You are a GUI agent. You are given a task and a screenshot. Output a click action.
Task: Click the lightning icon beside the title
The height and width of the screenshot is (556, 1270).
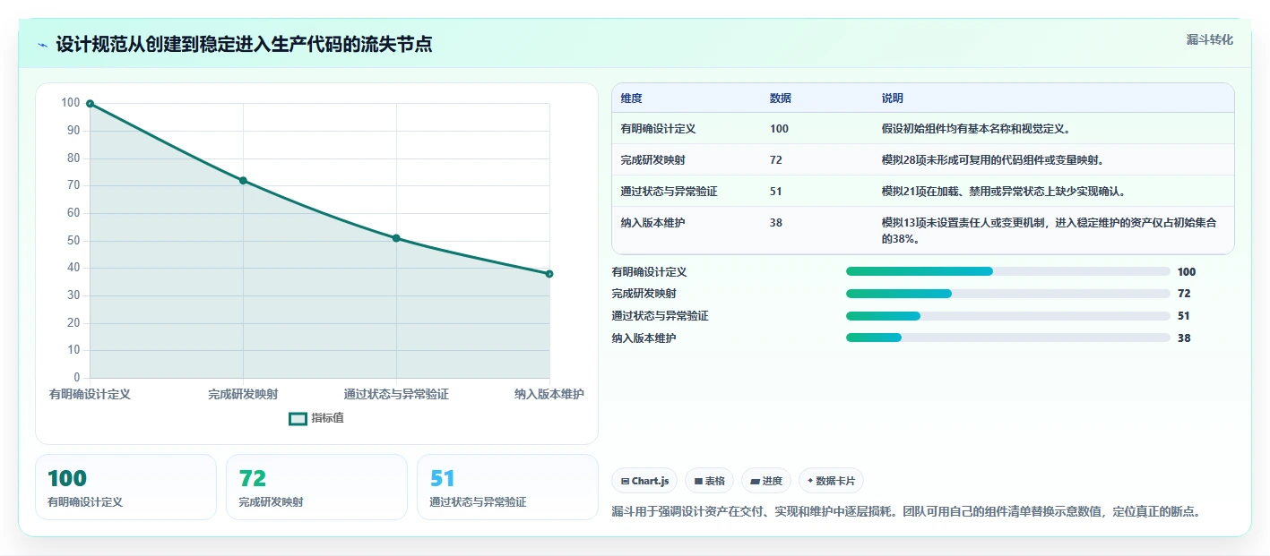43,45
